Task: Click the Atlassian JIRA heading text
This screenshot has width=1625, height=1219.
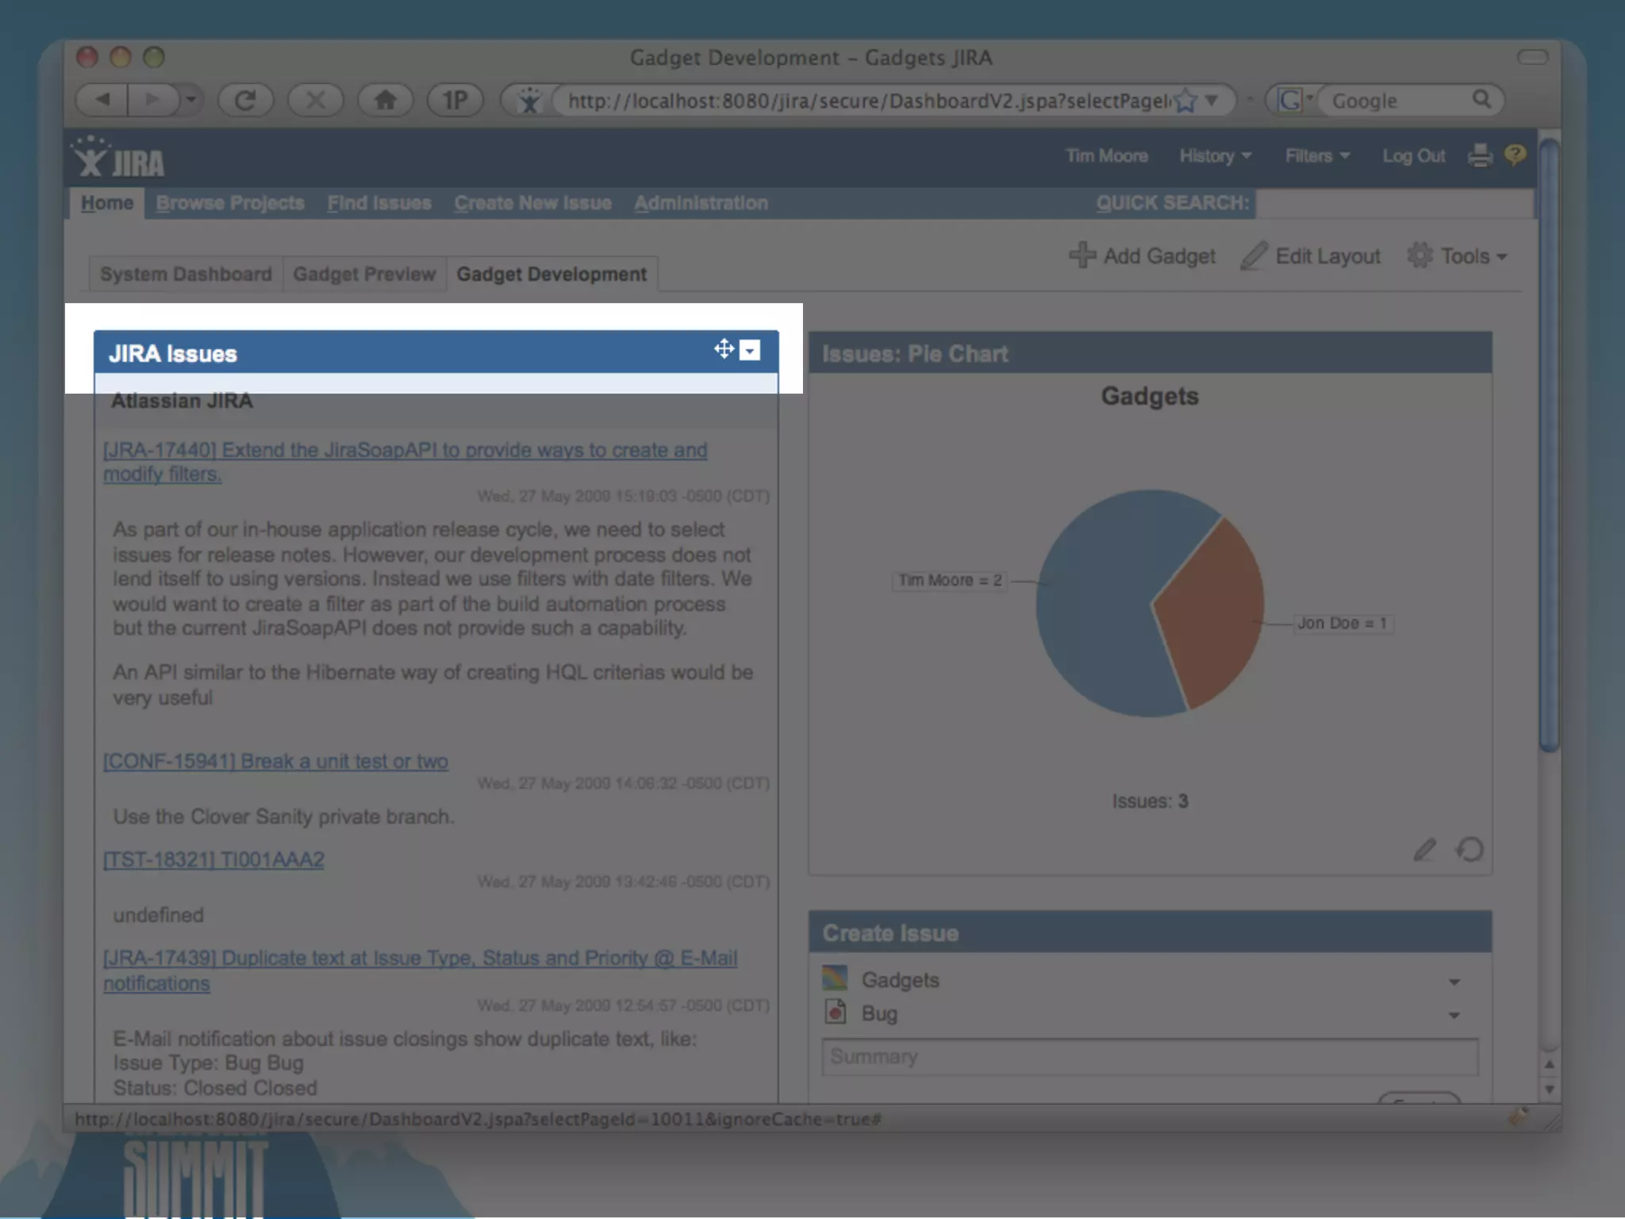Action: pos(182,401)
